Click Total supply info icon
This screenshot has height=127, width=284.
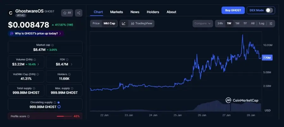click(34, 88)
